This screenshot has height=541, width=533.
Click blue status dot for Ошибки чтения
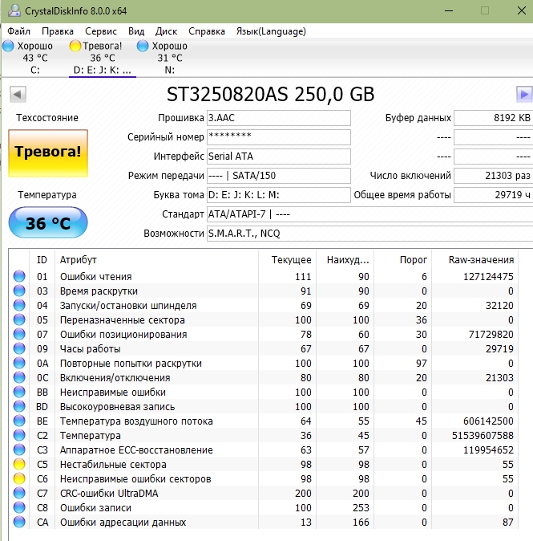tap(19, 277)
